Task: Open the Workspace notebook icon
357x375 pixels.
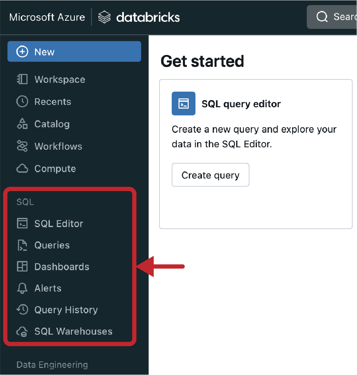Action: pos(22,79)
